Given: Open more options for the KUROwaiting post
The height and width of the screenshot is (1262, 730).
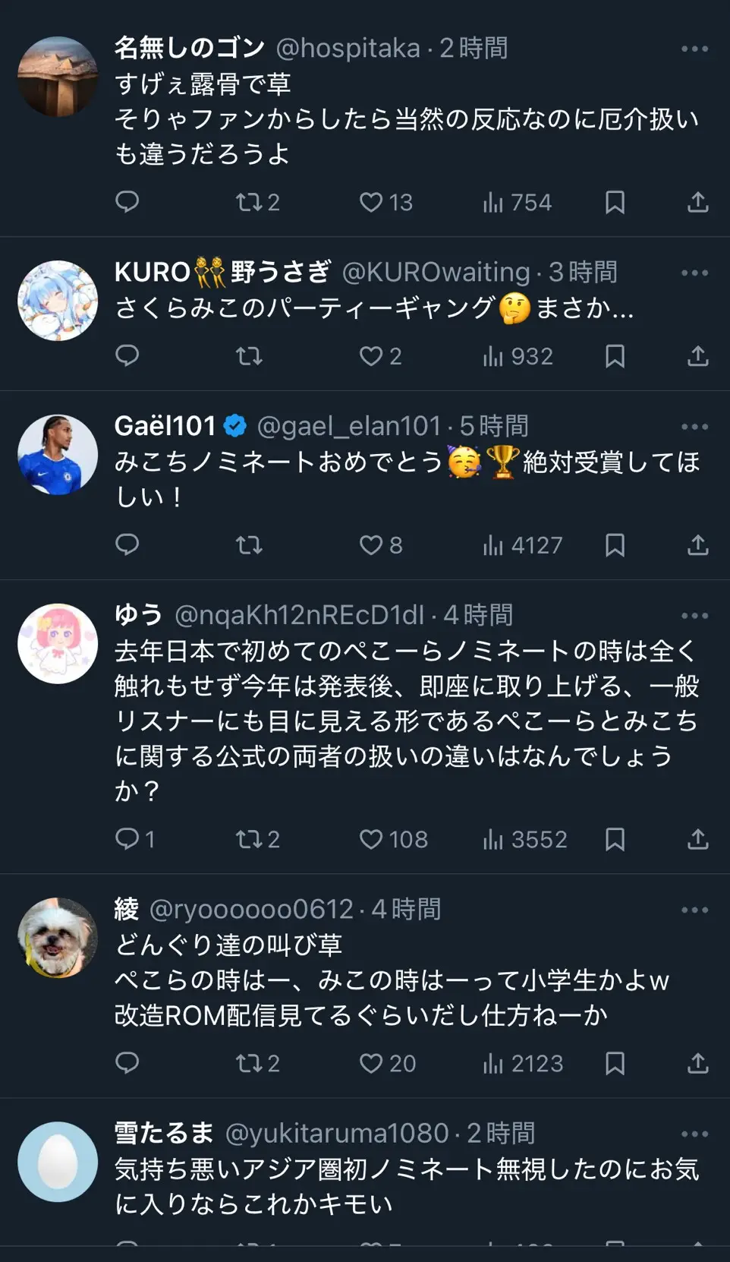Looking at the screenshot, I should point(694,273).
